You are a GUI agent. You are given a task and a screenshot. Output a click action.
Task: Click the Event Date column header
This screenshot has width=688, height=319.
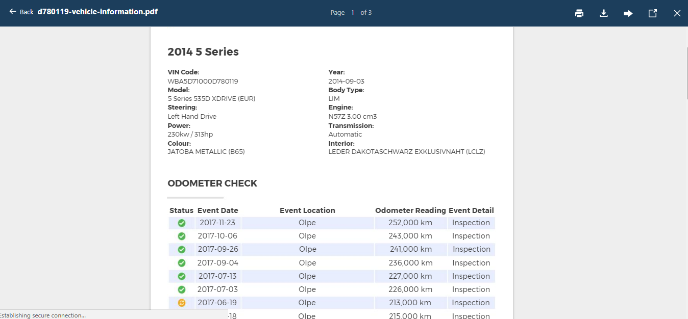pyautogui.click(x=218, y=210)
